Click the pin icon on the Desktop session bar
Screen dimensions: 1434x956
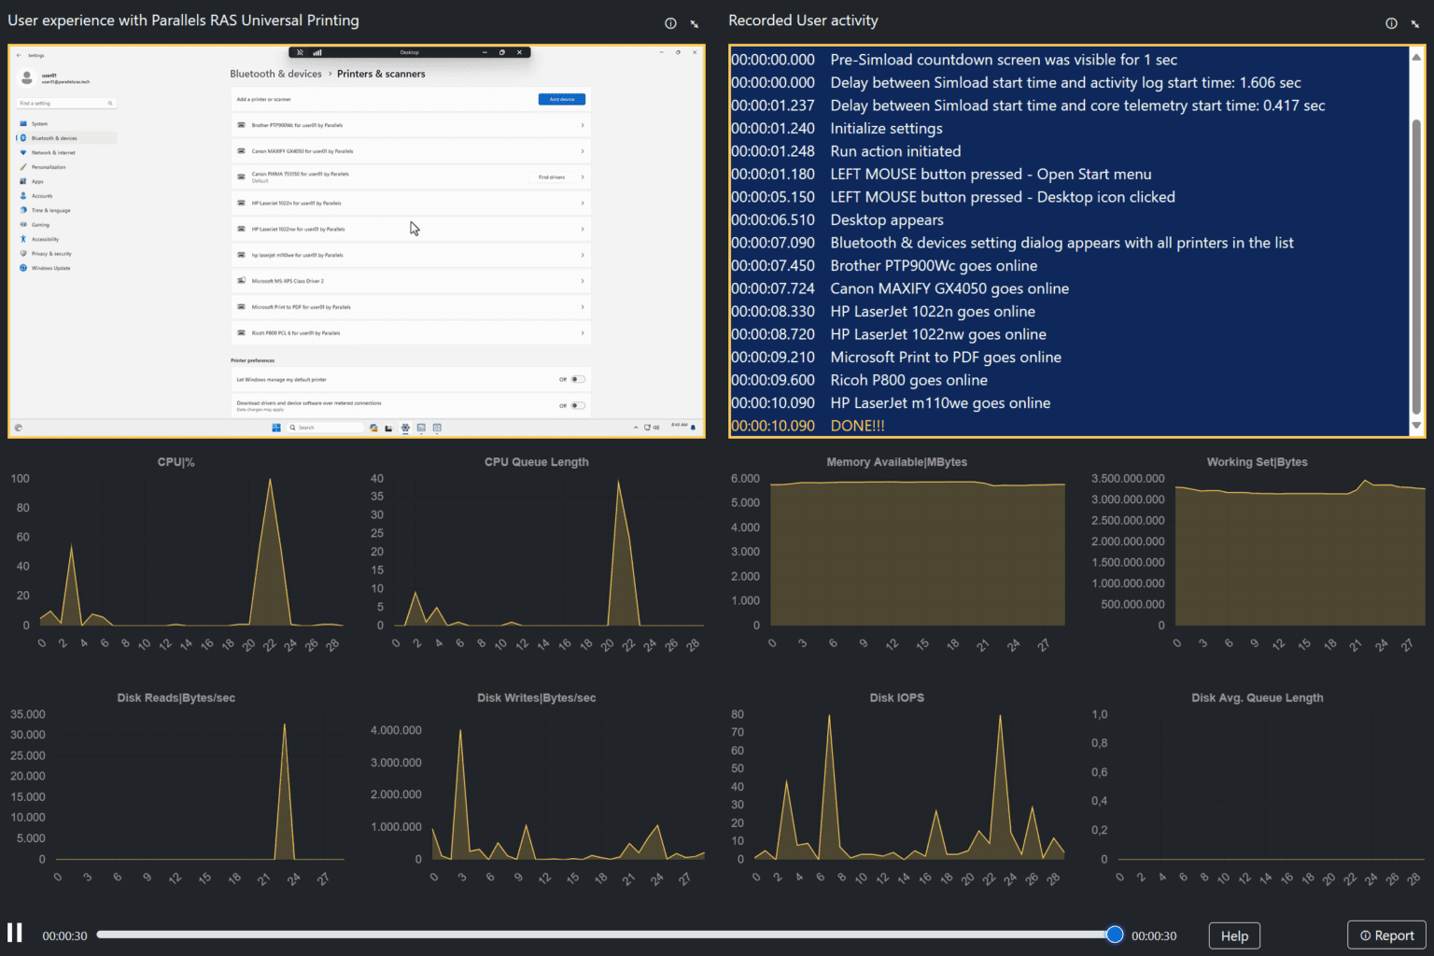point(300,52)
